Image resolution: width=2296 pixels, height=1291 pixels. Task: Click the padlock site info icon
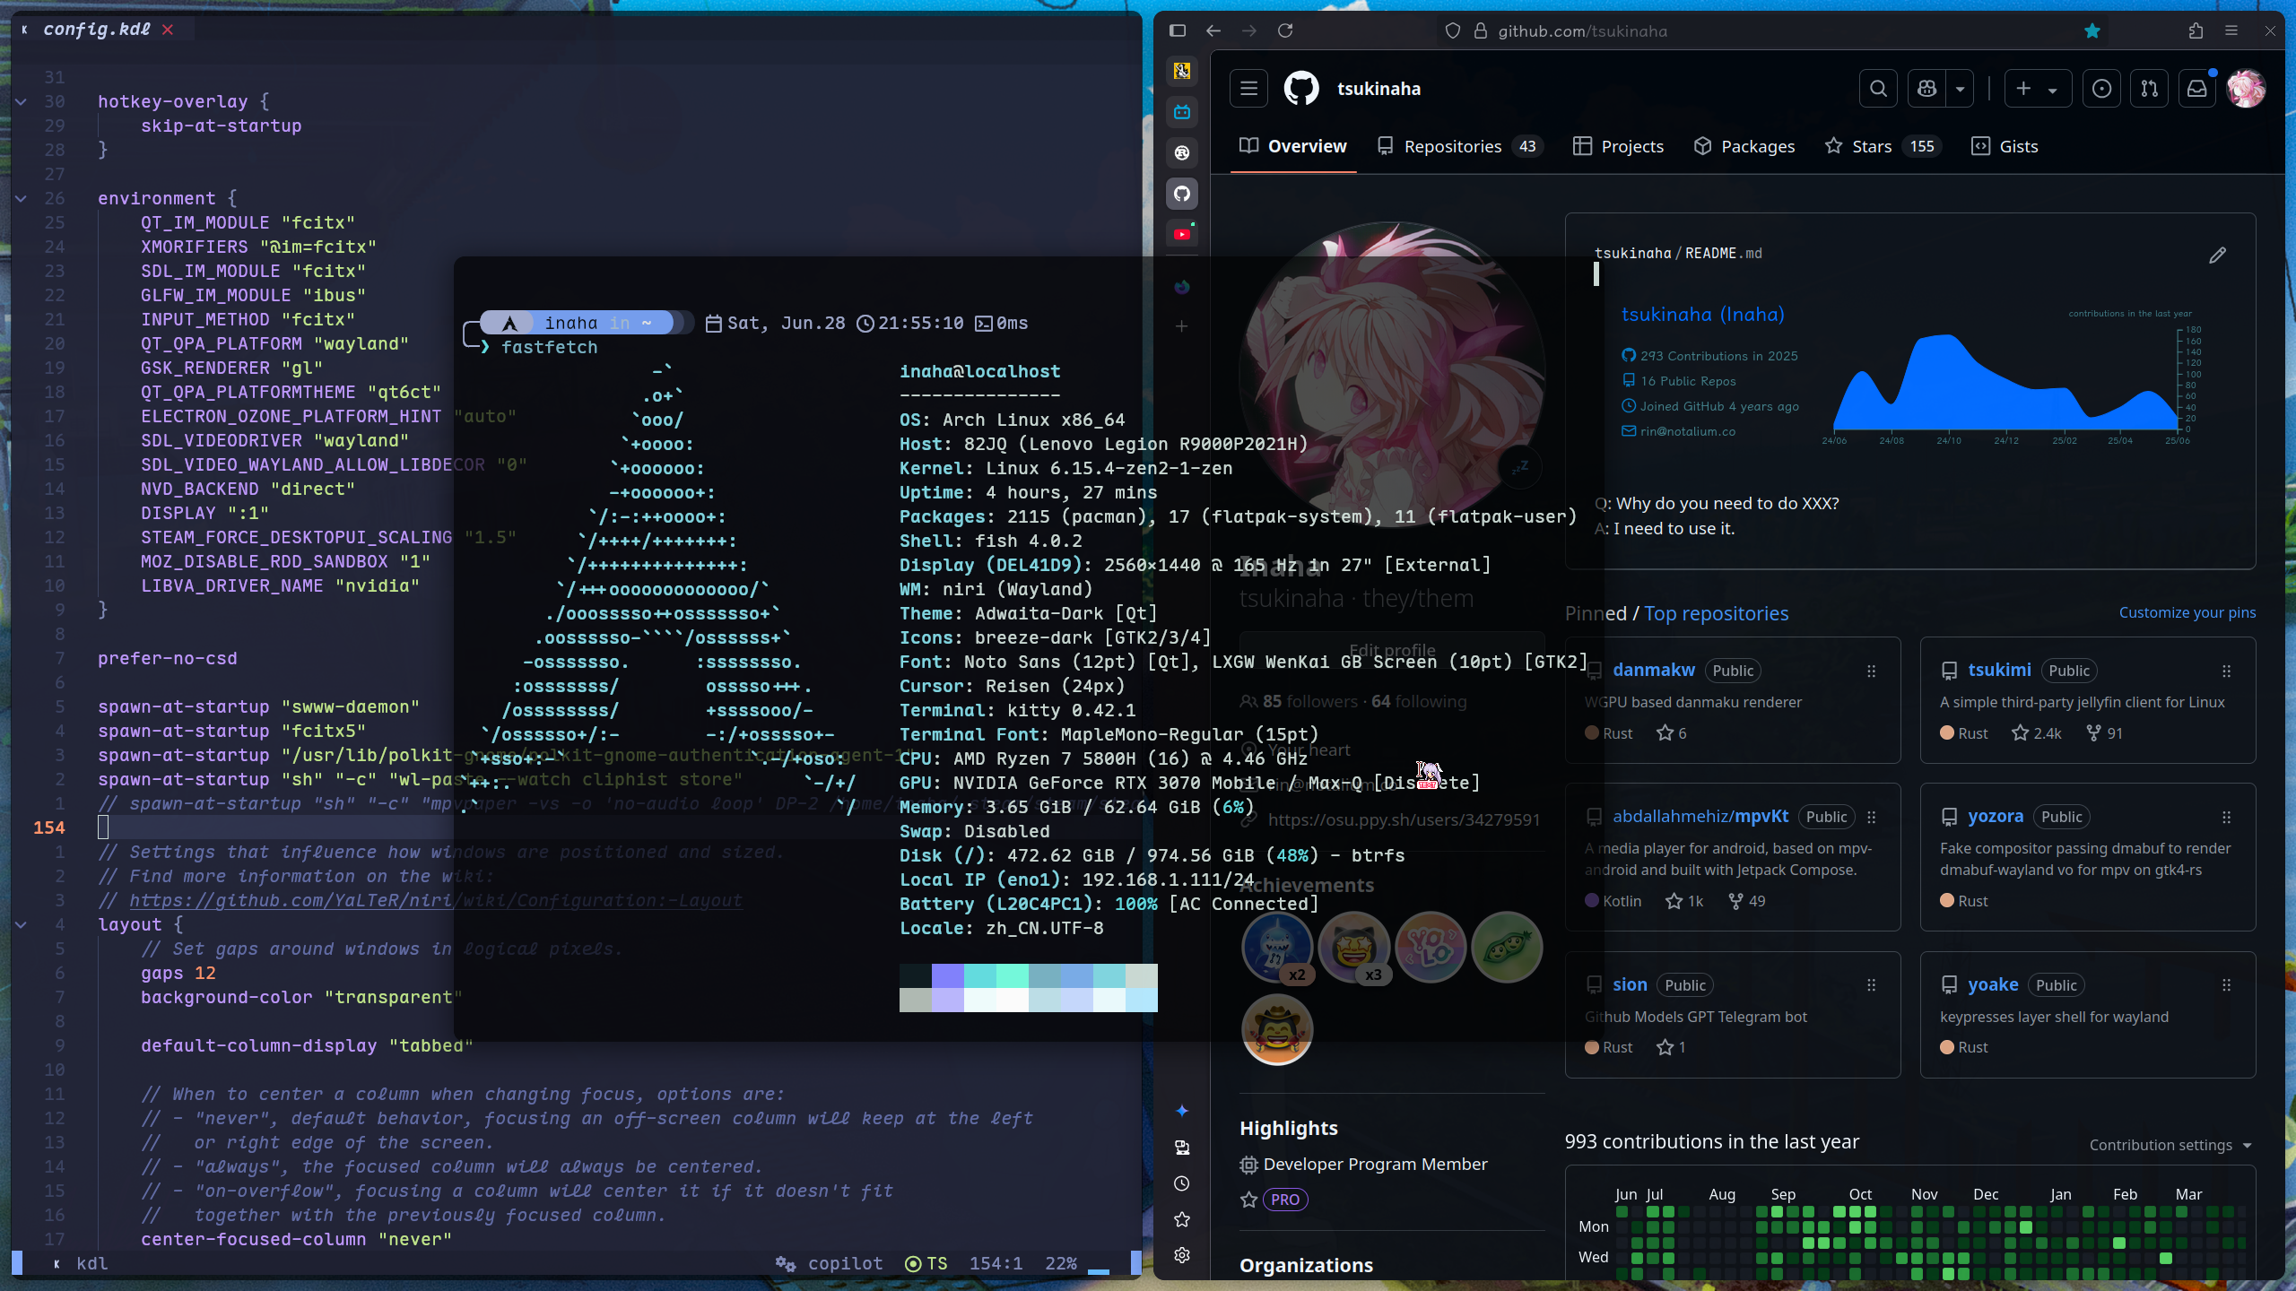(1481, 30)
